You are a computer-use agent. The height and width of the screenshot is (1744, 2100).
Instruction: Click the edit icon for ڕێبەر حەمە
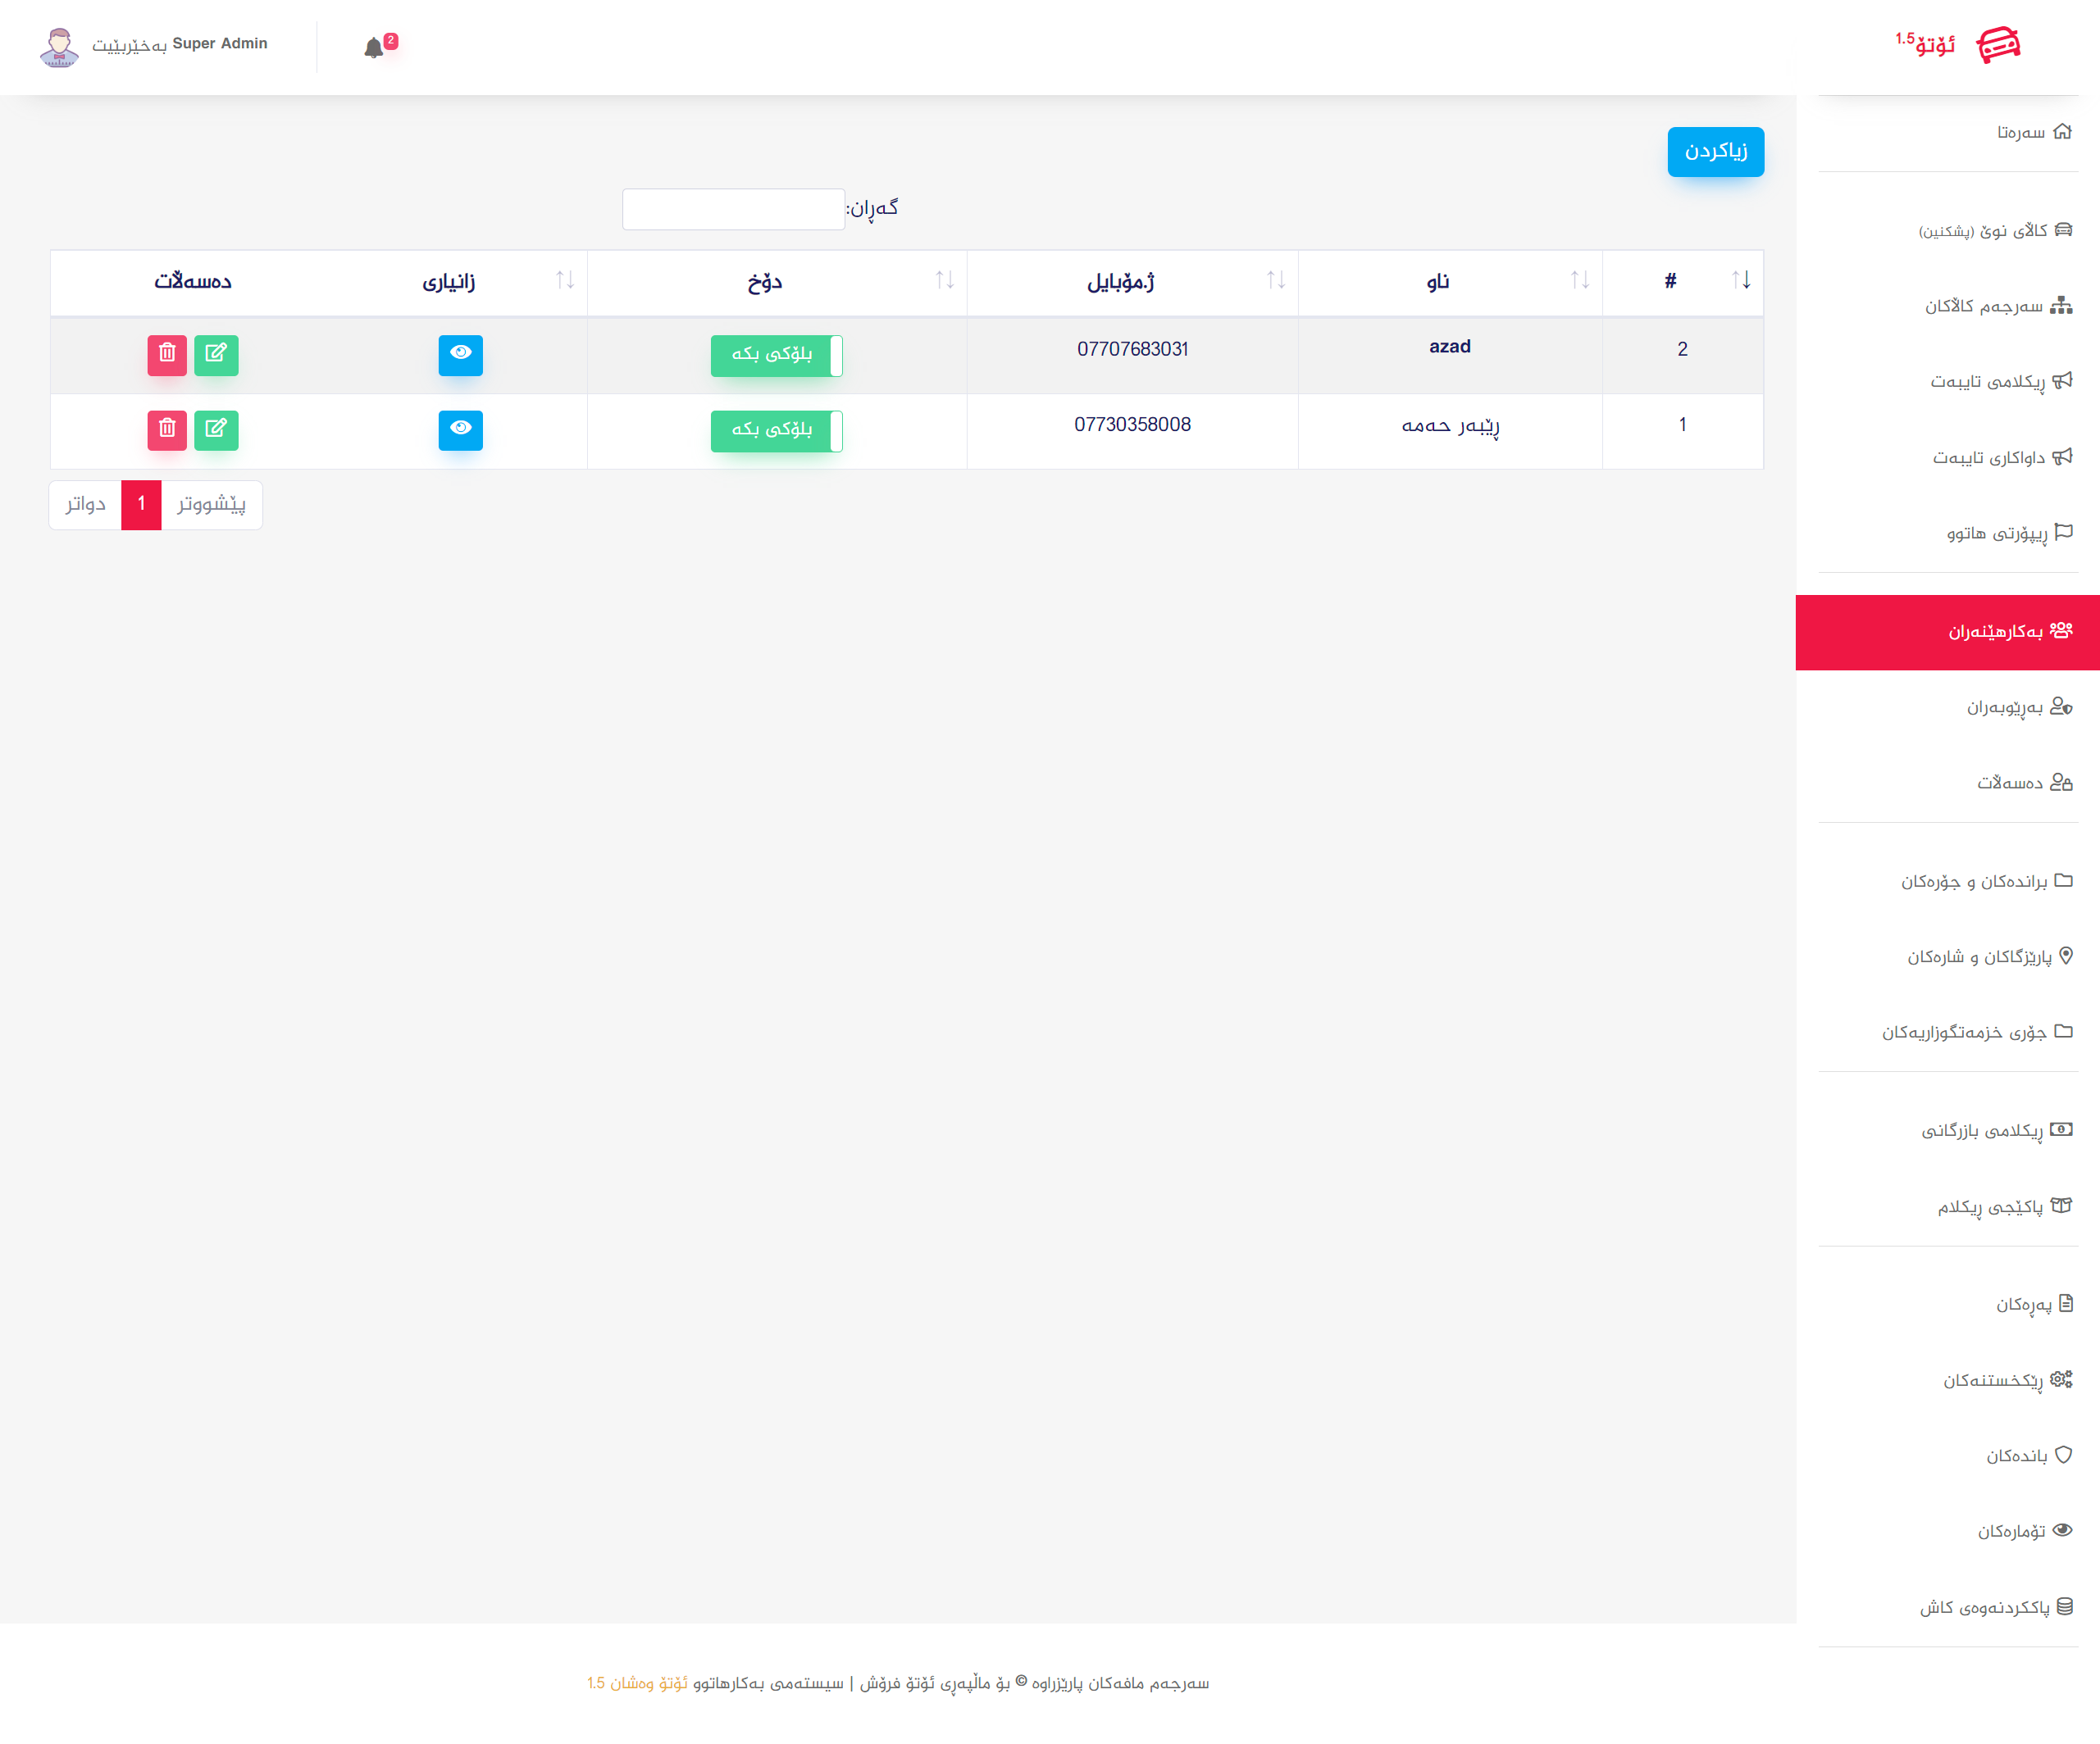coord(216,429)
